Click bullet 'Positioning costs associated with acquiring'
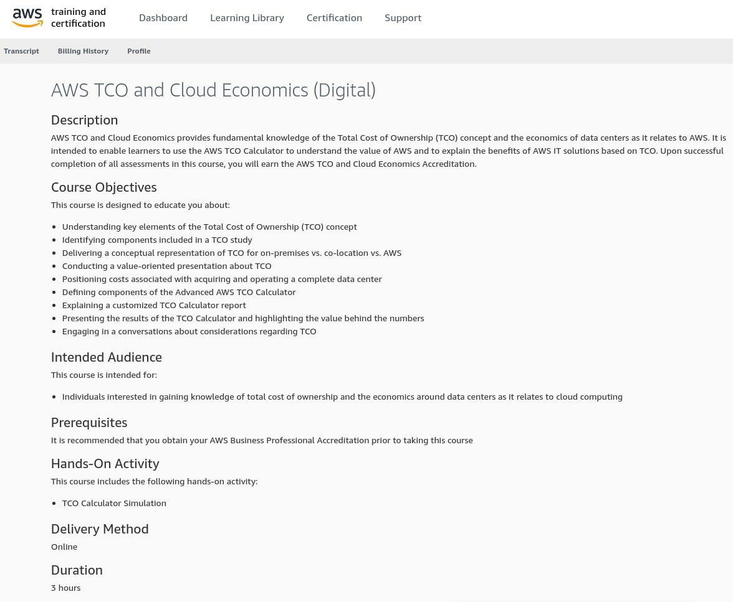This screenshot has width=733, height=602. coord(222,280)
